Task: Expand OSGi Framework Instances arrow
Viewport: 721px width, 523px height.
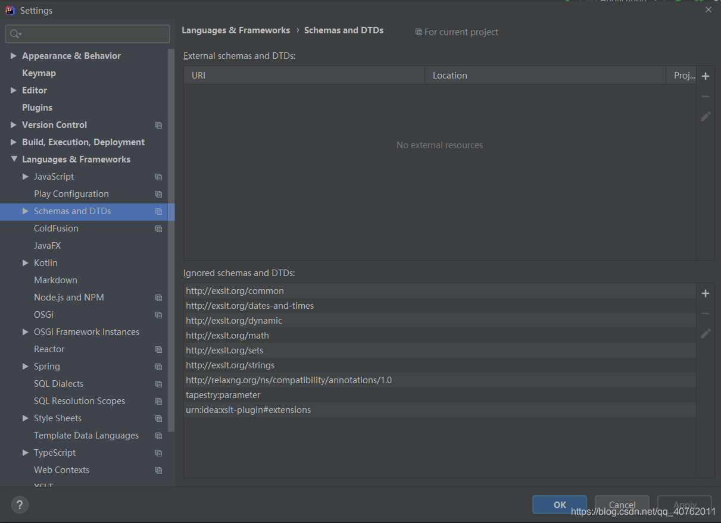Action: [x=26, y=332]
